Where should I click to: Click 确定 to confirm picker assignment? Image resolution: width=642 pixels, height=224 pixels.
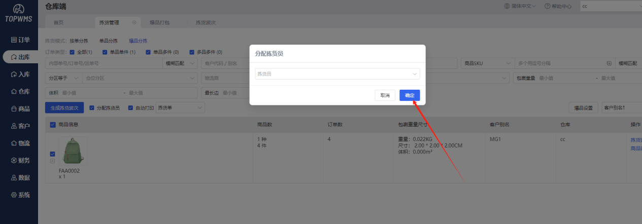click(x=409, y=95)
